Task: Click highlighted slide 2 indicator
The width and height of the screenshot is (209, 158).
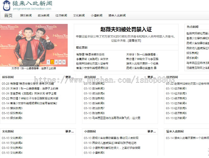Action: tap(52, 62)
